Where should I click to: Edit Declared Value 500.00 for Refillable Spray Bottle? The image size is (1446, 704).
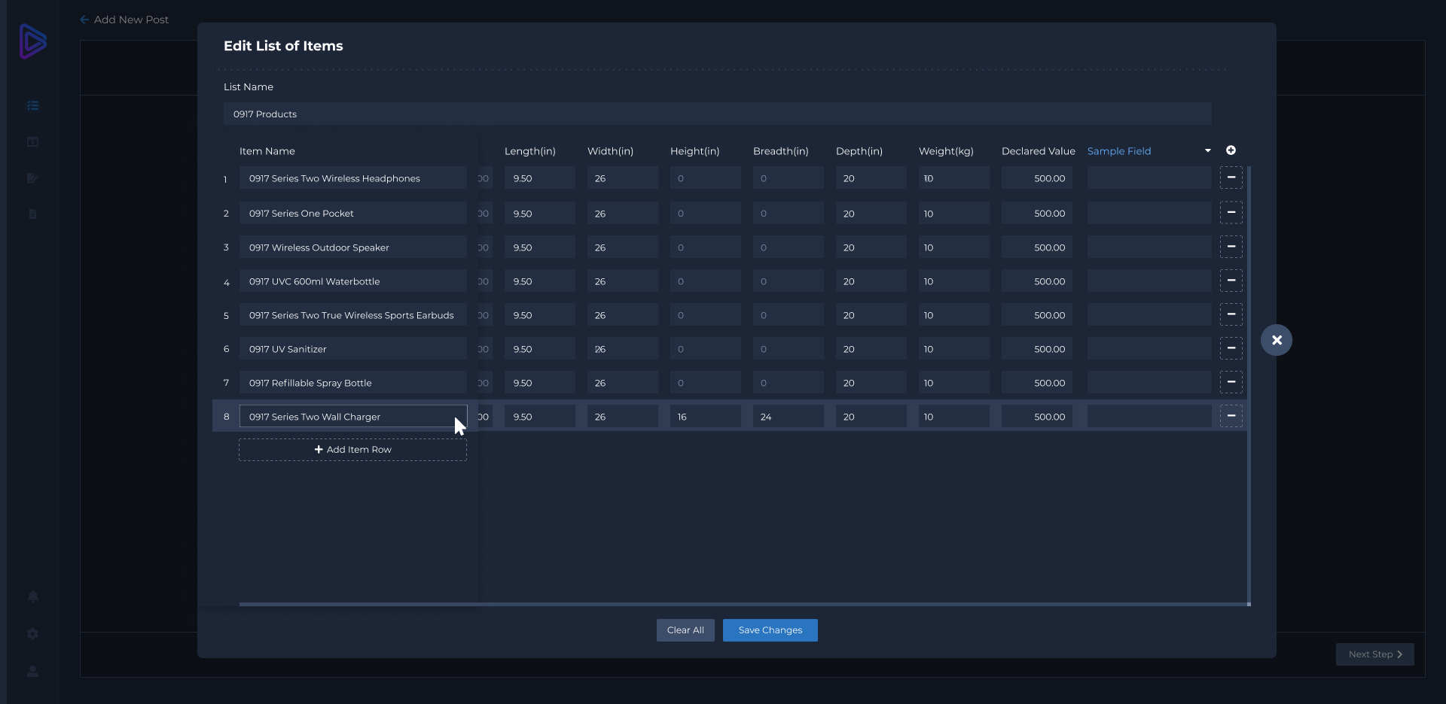(1036, 383)
